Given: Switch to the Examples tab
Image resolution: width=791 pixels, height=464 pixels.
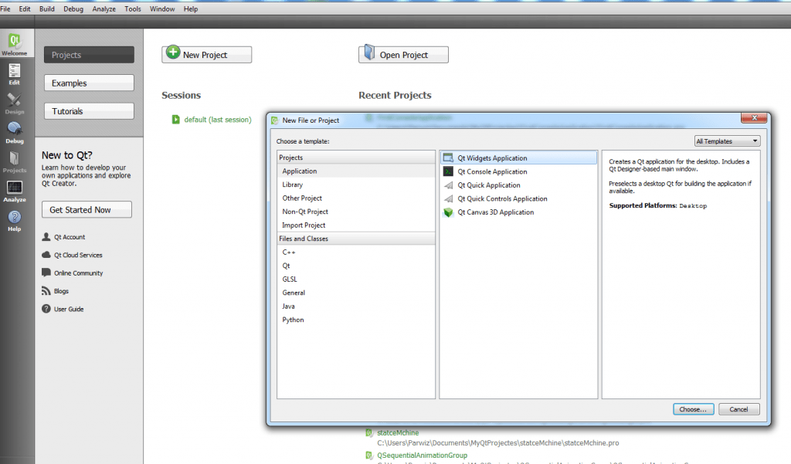Looking at the screenshot, I should [x=88, y=83].
